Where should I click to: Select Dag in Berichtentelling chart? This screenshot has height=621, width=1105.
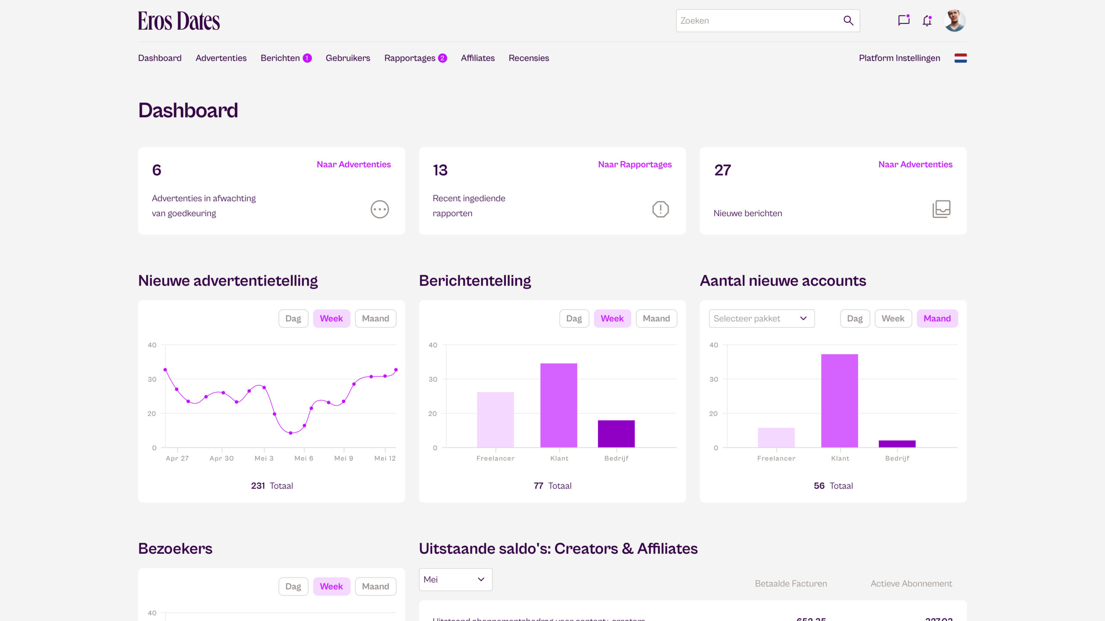[x=574, y=319]
